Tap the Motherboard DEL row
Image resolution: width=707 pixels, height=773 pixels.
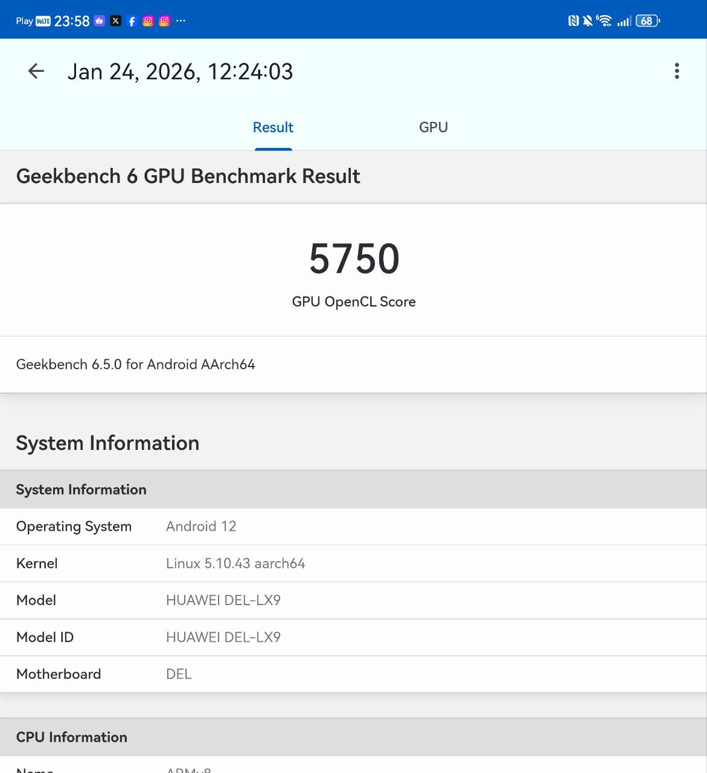[x=353, y=674]
